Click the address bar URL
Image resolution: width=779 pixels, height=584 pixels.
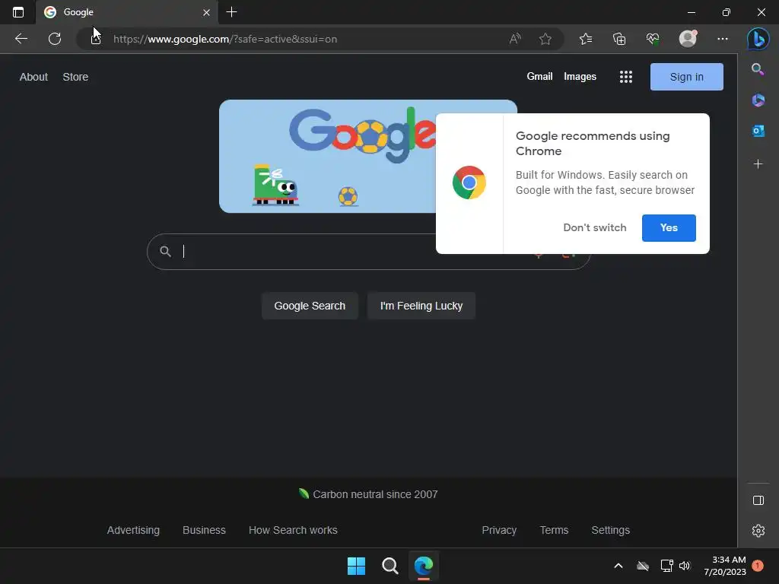pyautogui.click(x=225, y=39)
